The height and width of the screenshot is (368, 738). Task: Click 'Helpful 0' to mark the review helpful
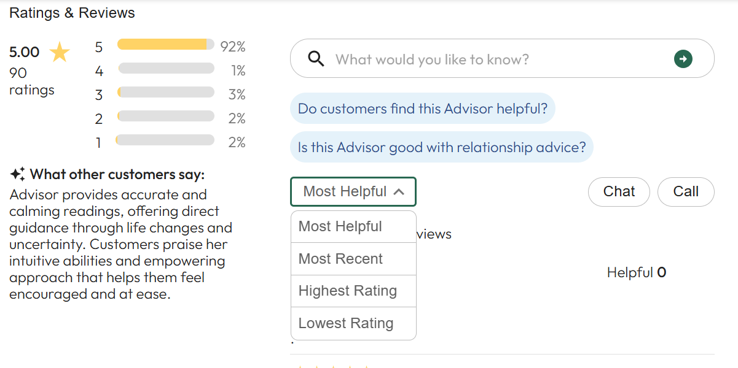[x=637, y=272]
